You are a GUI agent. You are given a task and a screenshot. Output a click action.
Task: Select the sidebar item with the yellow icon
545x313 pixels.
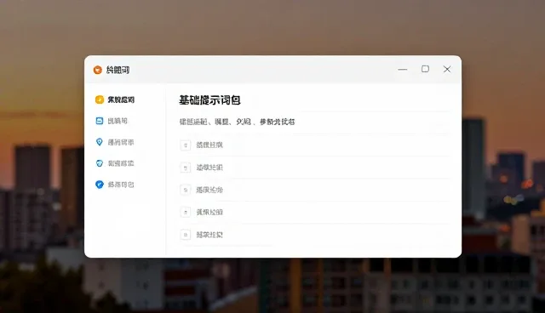click(115, 100)
